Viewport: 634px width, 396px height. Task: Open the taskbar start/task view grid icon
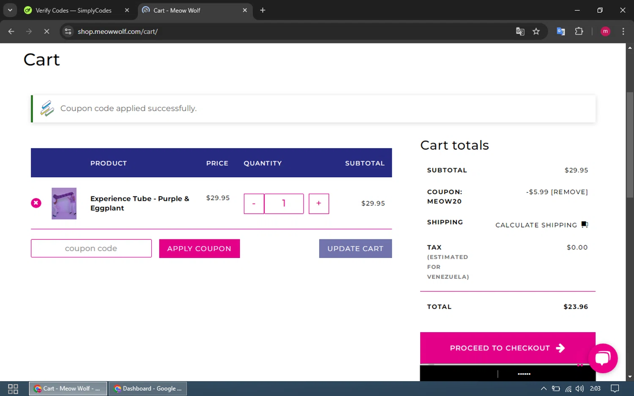[x=13, y=389]
